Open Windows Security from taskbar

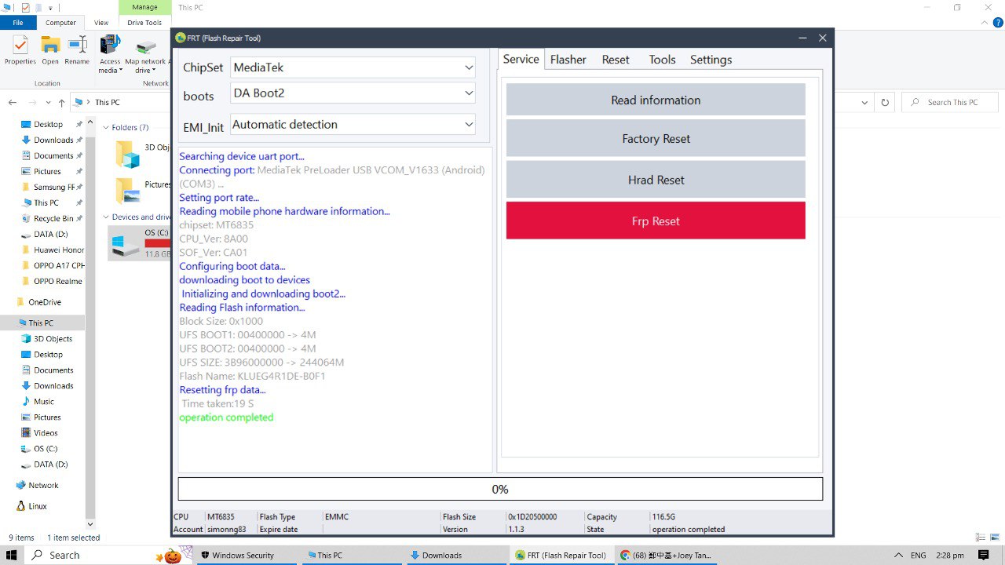pyautogui.click(x=243, y=555)
